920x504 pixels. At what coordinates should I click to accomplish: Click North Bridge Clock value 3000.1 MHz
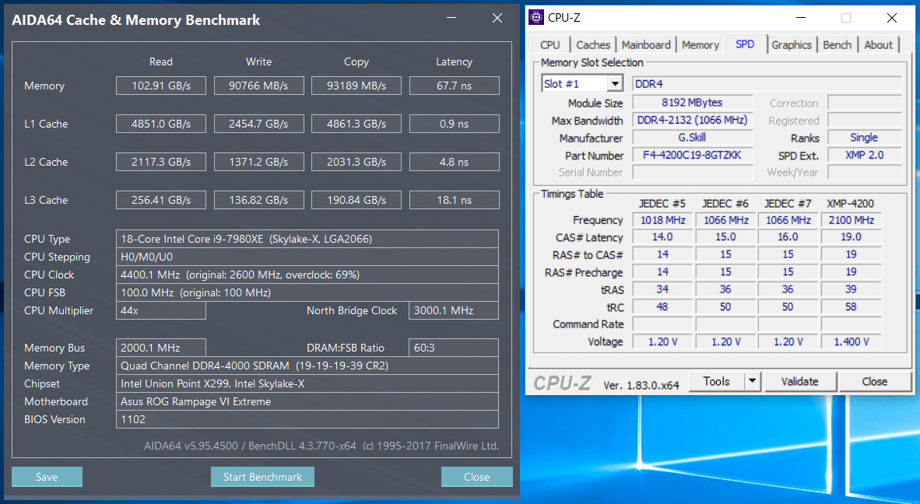pyautogui.click(x=454, y=310)
